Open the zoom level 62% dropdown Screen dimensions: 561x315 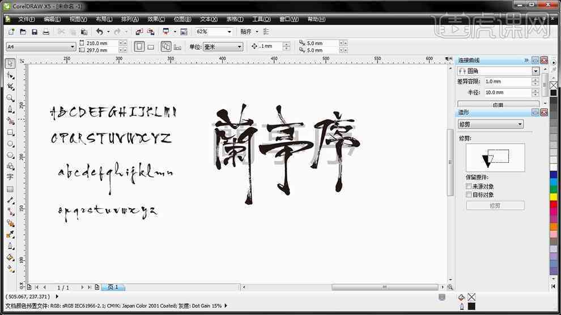pos(229,32)
